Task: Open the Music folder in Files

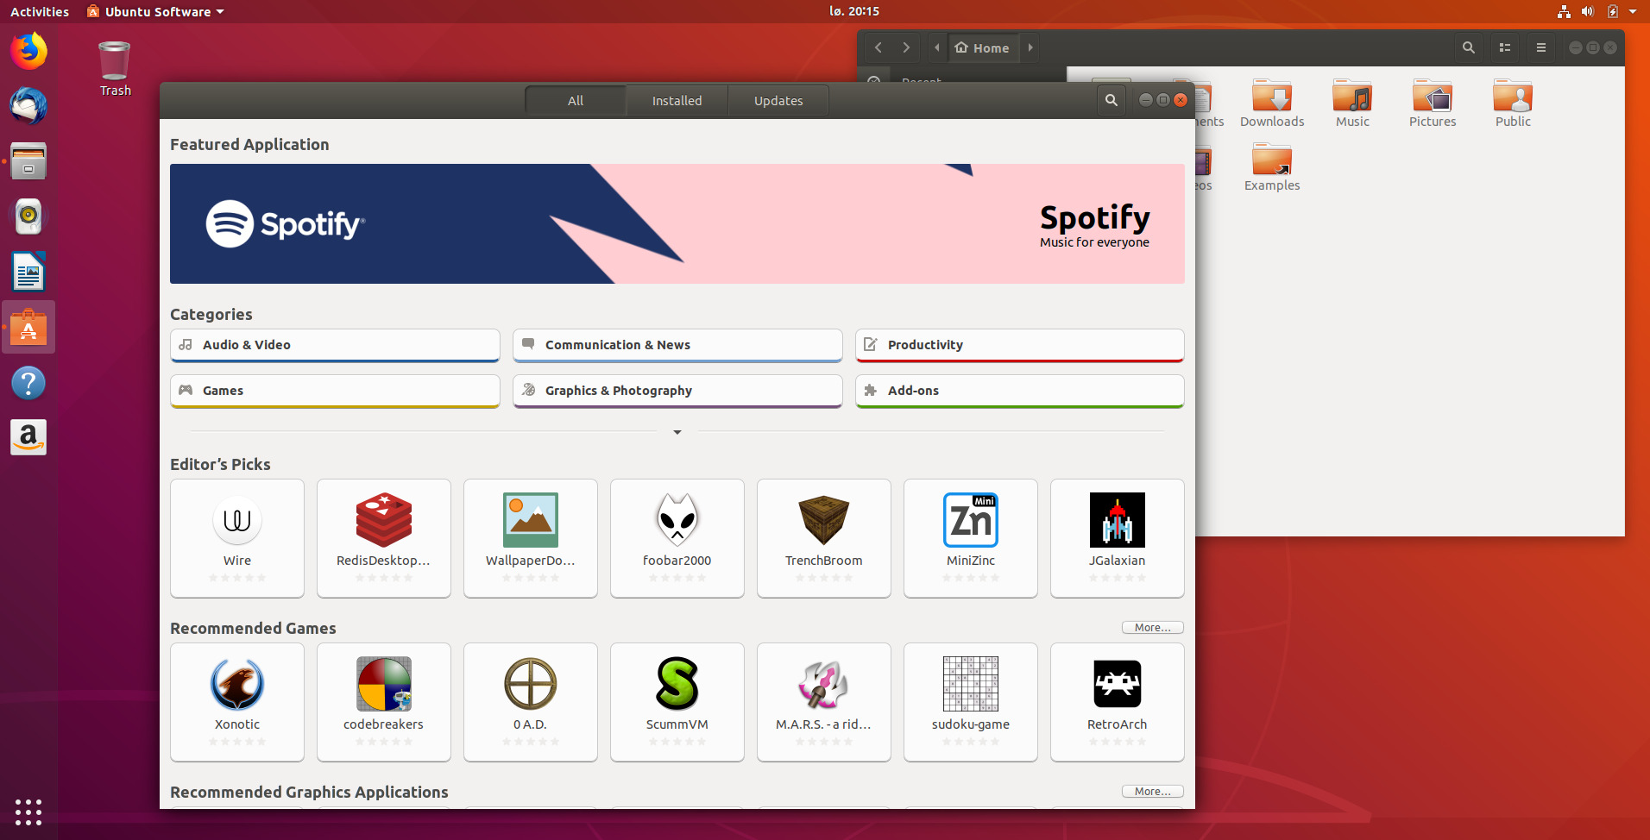Action: (x=1352, y=103)
